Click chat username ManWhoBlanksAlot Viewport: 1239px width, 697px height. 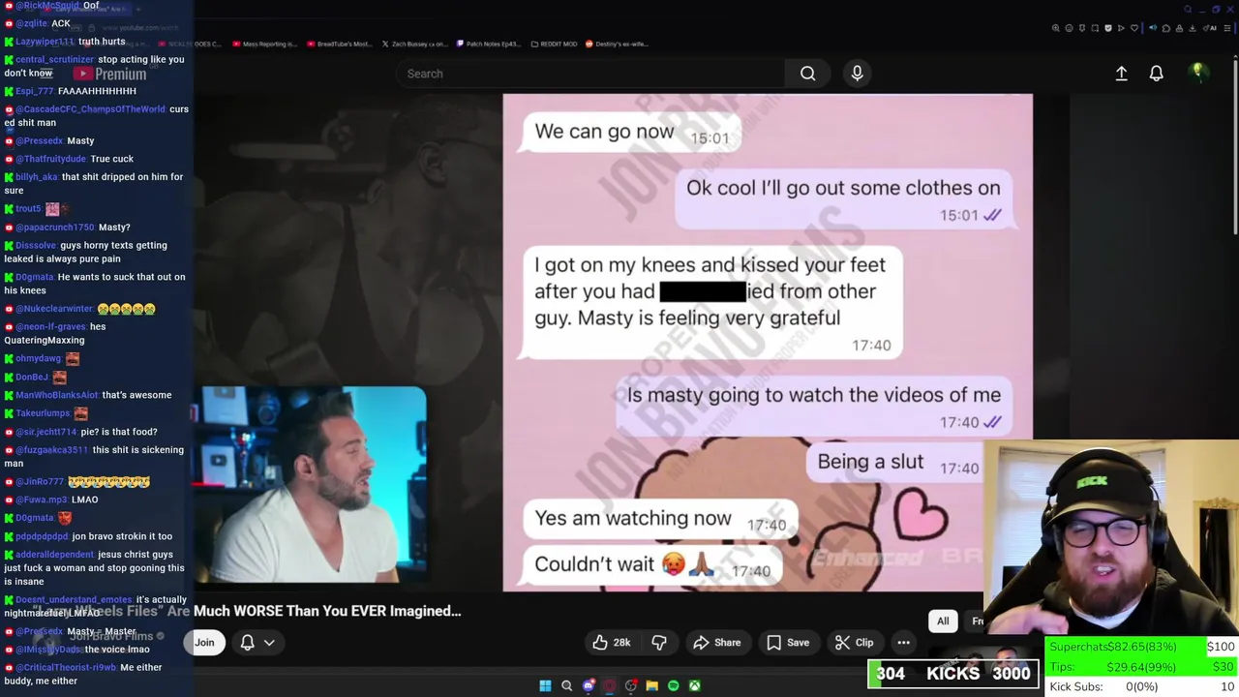57,395
